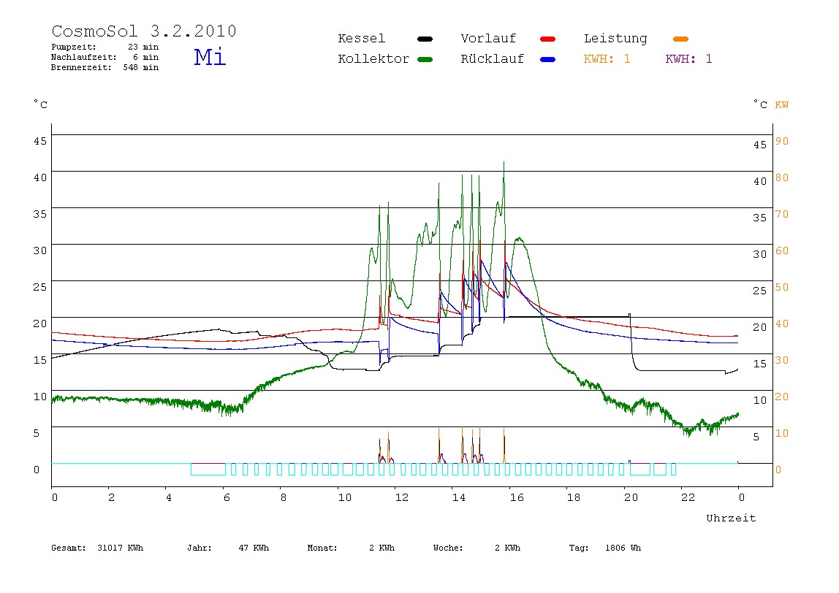Click the blue 'Mi' weekday label
Screen dimensions: 839x593
(x=210, y=57)
